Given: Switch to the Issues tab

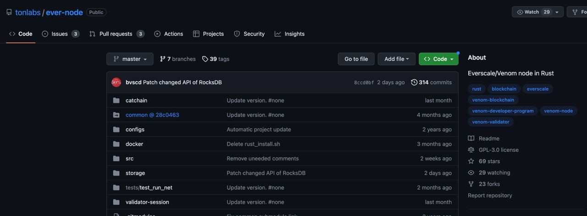Looking at the screenshot, I should point(60,34).
